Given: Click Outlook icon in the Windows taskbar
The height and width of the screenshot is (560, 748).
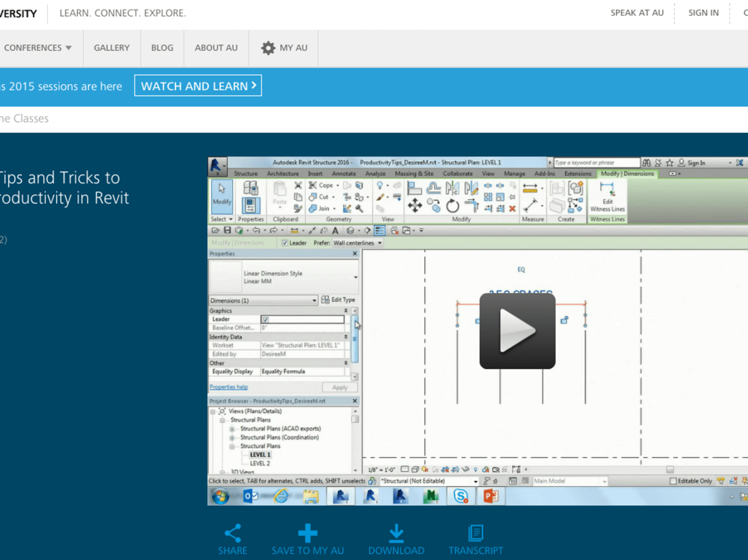Looking at the screenshot, I should [x=251, y=496].
